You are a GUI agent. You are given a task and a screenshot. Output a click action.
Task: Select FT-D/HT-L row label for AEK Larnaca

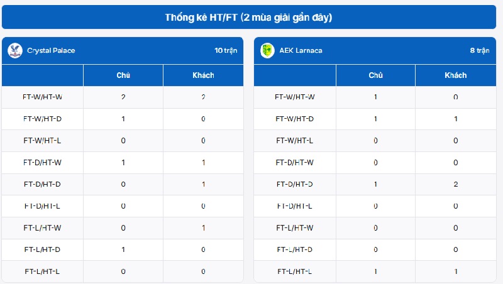[295, 206]
